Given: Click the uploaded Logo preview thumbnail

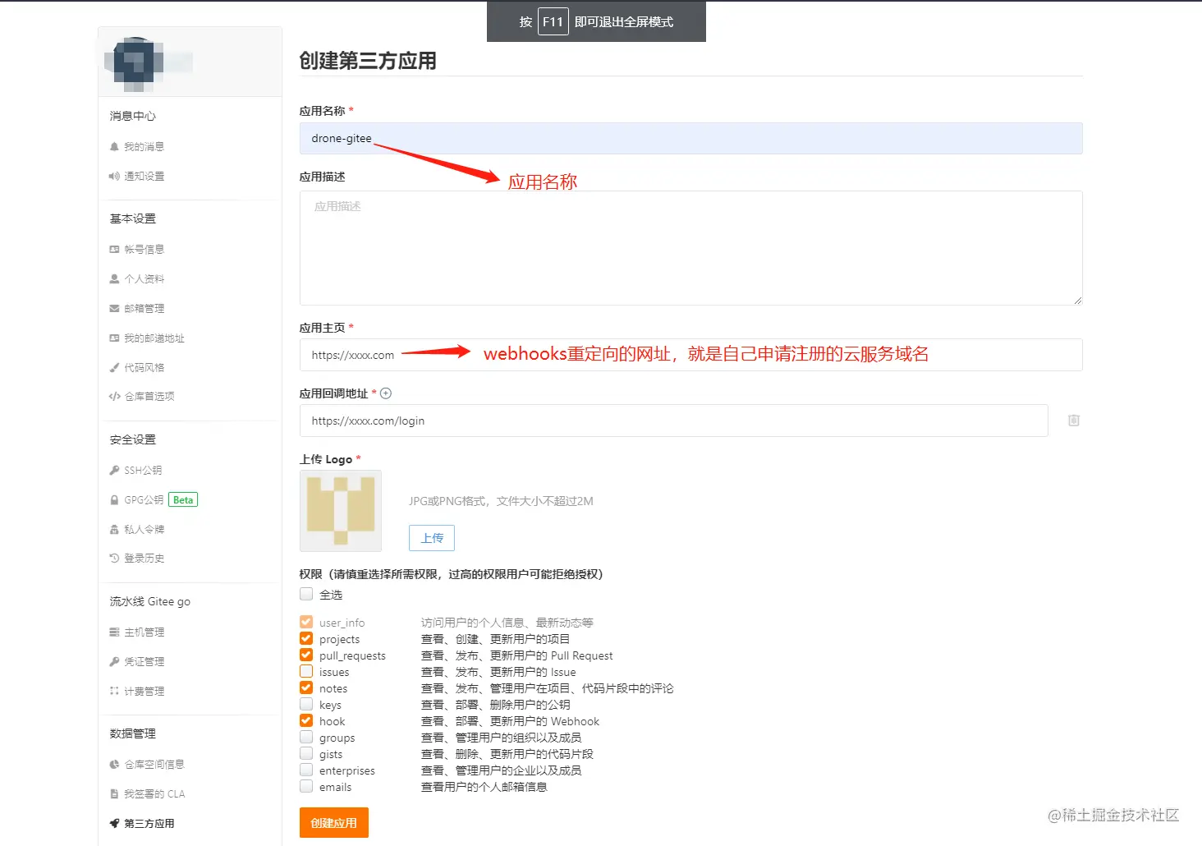Looking at the screenshot, I should tap(341, 511).
